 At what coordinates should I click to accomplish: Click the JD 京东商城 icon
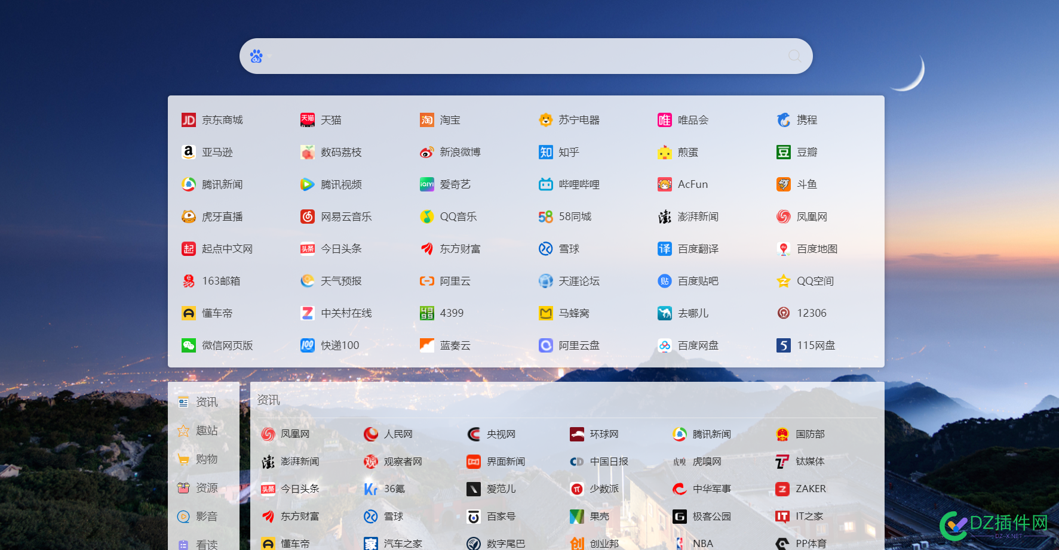click(x=189, y=120)
